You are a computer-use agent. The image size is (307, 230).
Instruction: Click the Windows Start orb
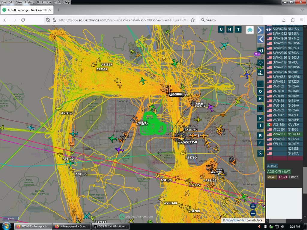(x=6, y=226)
